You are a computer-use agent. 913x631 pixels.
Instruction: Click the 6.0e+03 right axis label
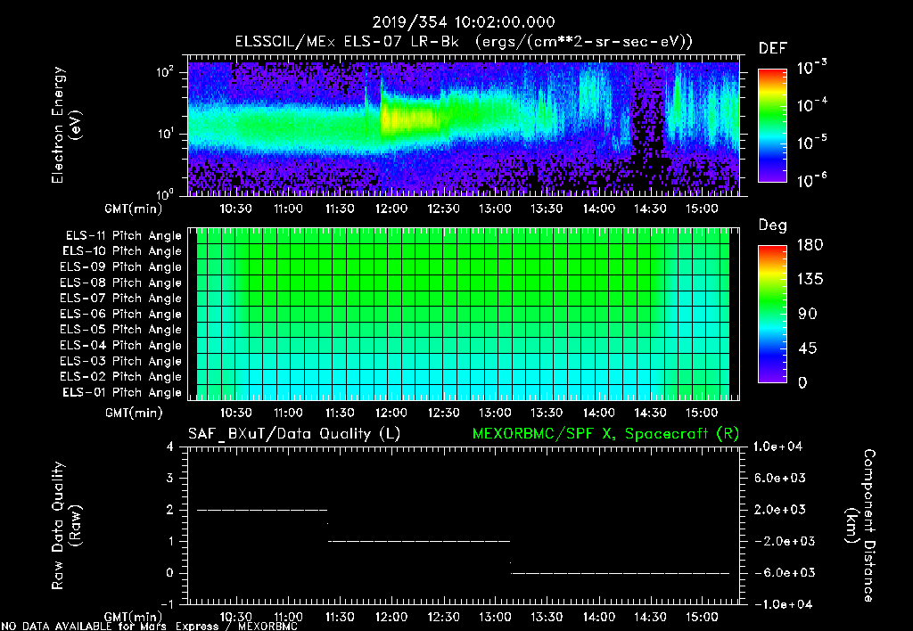tap(780, 479)
